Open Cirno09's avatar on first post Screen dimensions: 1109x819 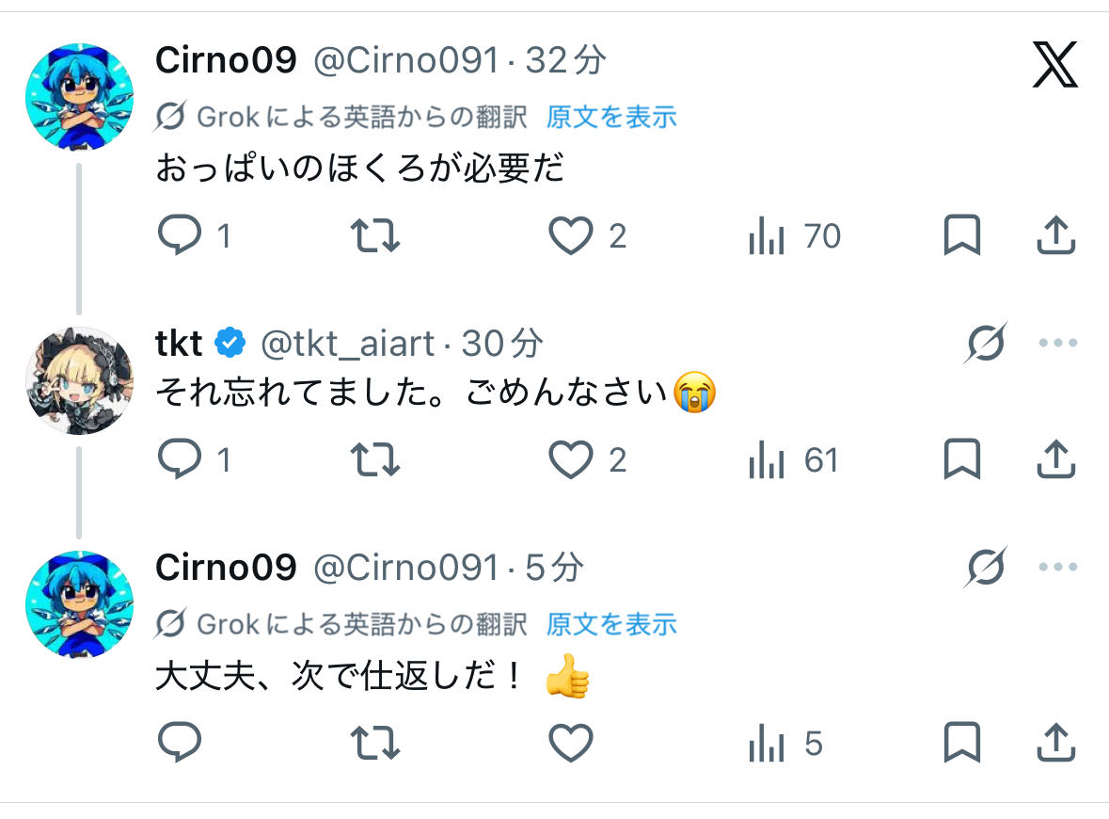point(79,97)
